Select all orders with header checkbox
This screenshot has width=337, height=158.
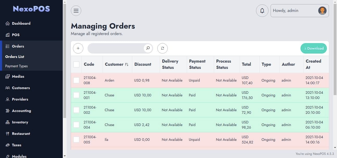pyautogui.click(x=76, y=64)
